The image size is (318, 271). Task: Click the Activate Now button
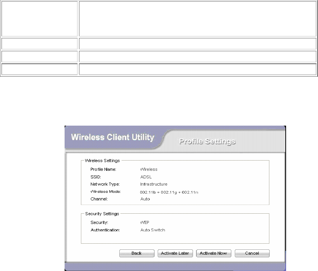(214, 253)
